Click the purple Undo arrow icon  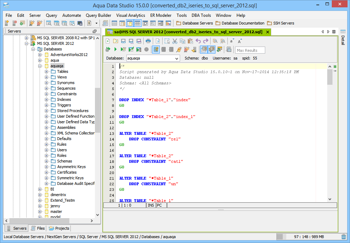[x=198, y=41]
